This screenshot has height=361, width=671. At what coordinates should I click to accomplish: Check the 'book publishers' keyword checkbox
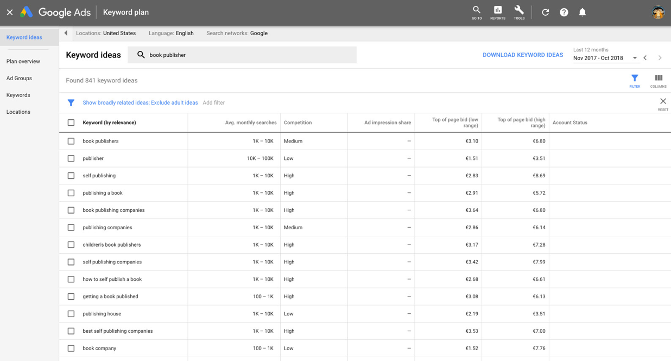71,141
